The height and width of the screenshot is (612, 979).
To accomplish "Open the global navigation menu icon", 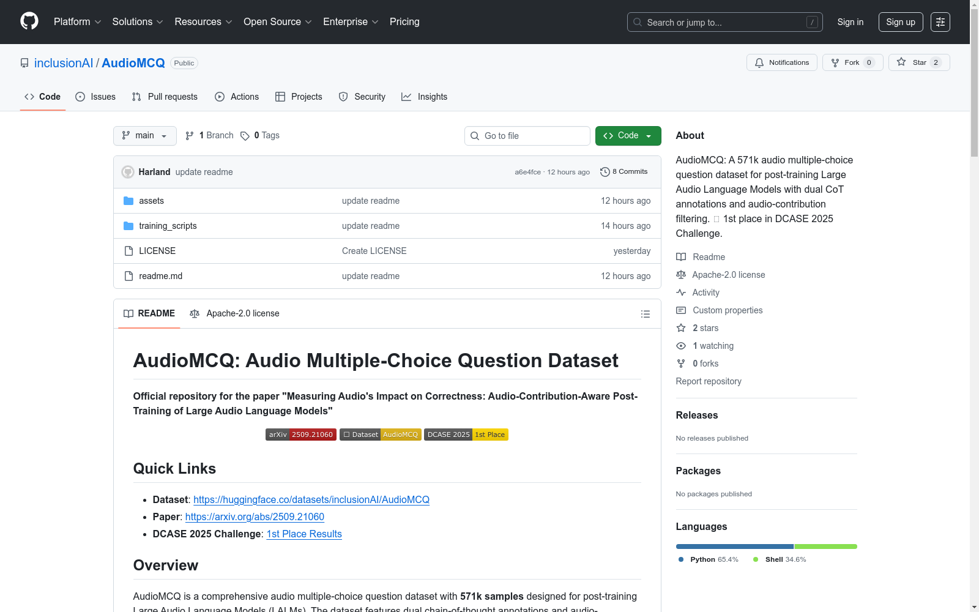I will 940,22.
